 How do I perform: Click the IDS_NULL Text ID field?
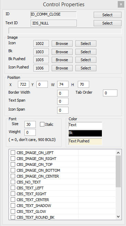pyautogui.click(x=53, y=23)
